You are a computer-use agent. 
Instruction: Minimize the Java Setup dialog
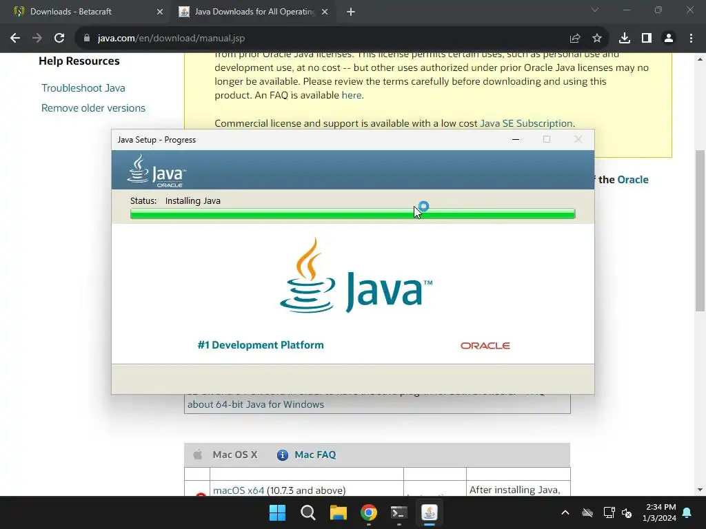[516, 139]
